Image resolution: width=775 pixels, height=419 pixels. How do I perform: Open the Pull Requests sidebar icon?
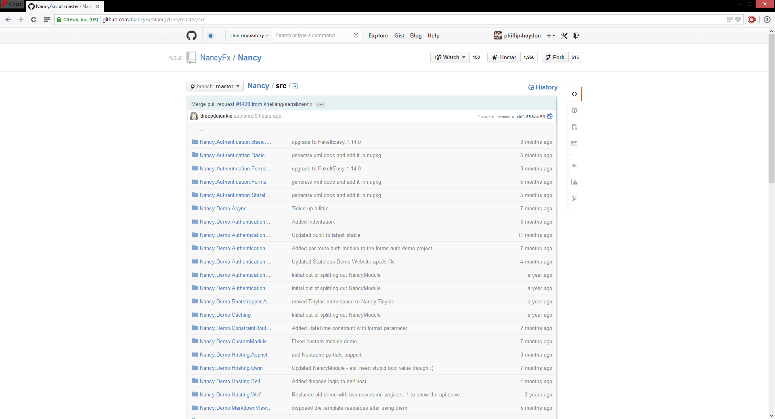pyautogui.click(x=574, y=127)
